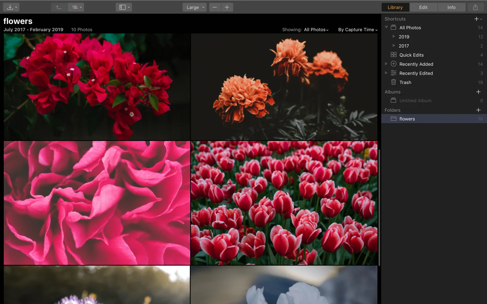Switch to the Edit tab
This screenshot has height=304, width=487.
[x=423, y=7]
